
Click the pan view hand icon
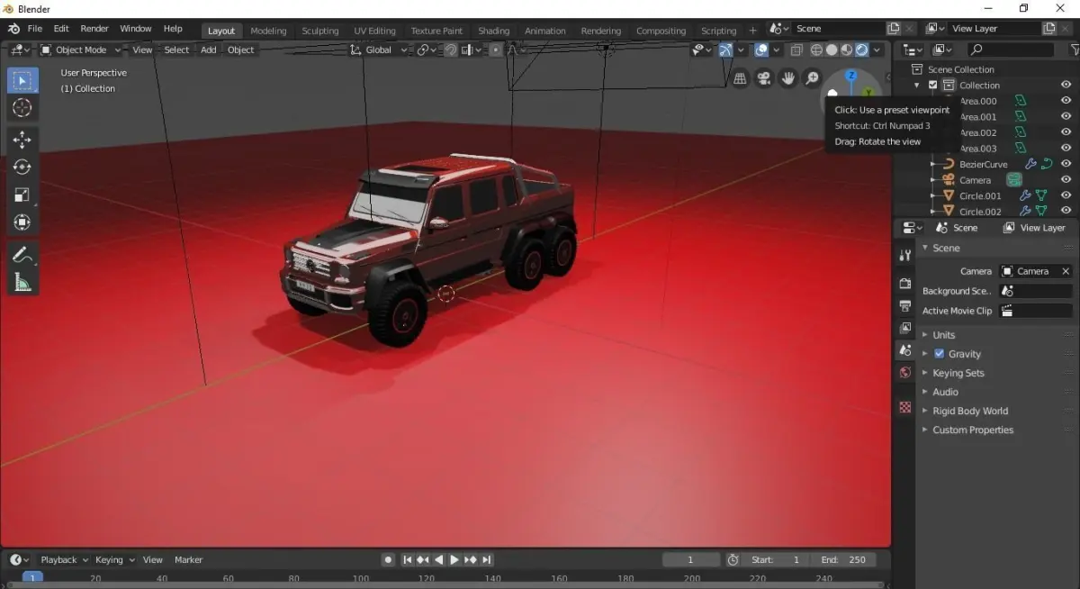(788, 78)
